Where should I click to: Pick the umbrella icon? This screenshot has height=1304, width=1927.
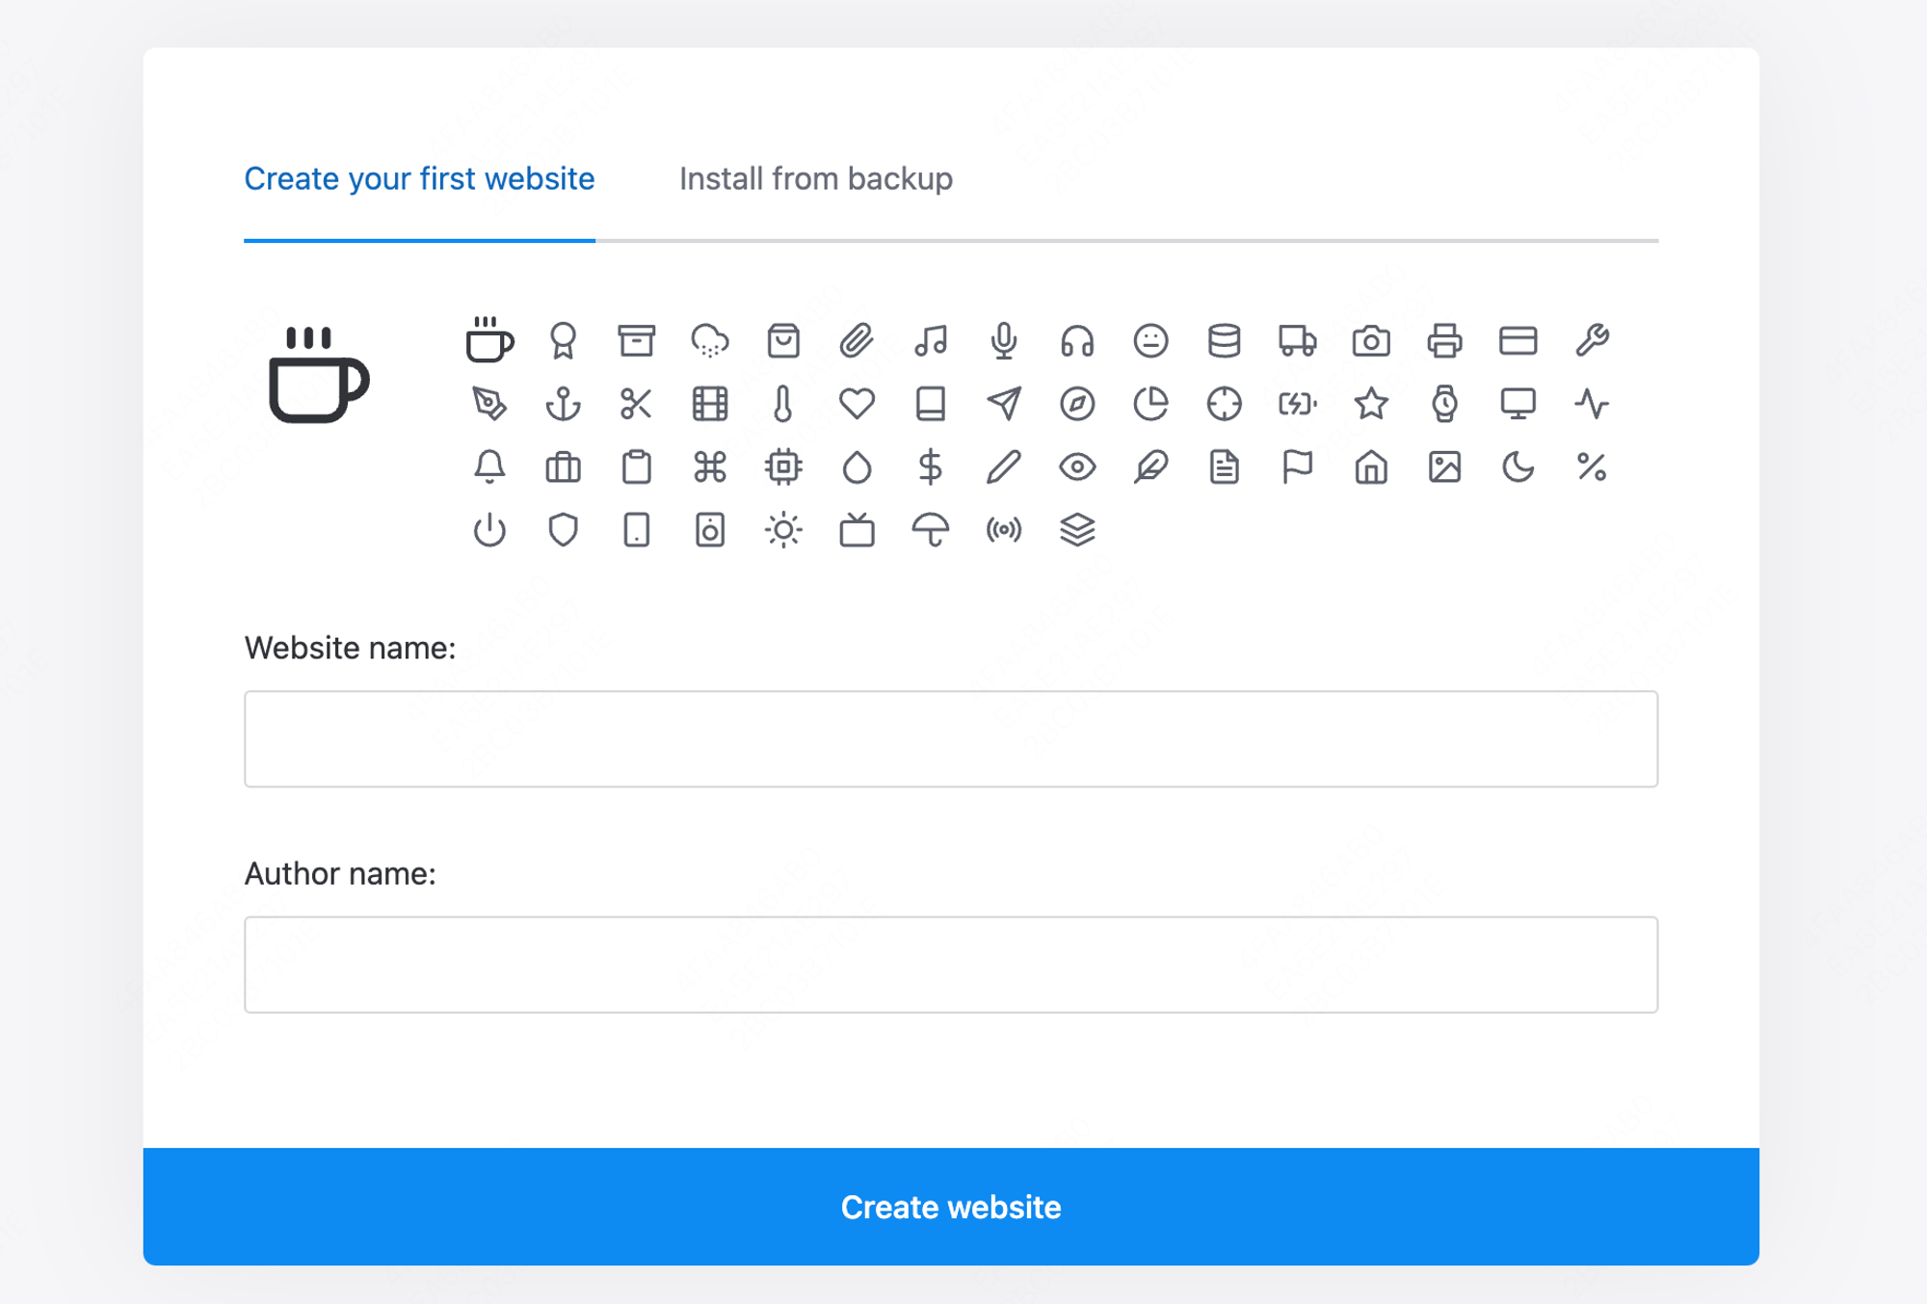(x=931, y=530)
